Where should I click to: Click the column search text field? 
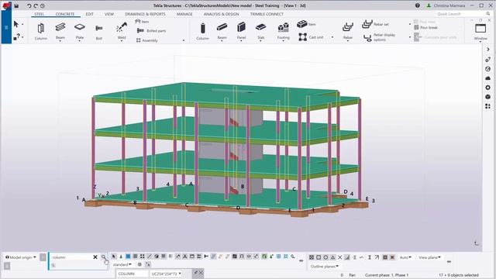[x=71, y=257]
